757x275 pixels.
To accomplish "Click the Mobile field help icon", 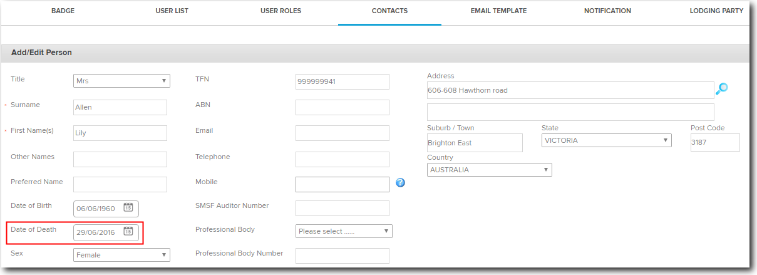I will 401,183.
